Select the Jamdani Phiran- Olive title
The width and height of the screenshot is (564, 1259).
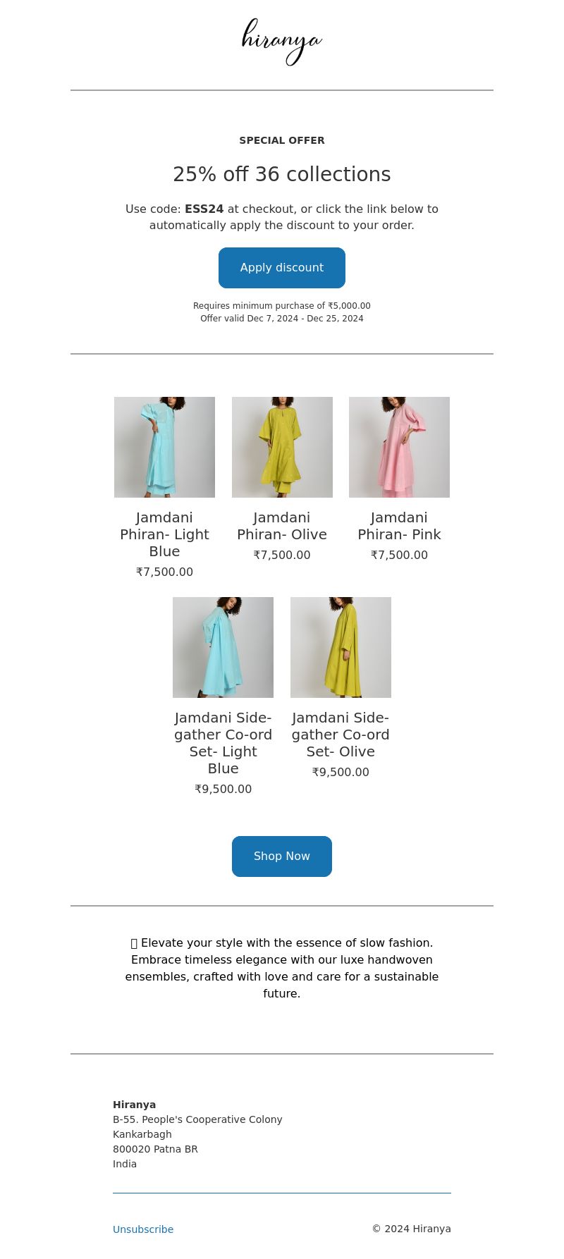pyautogui.click(x=282, y=526)
